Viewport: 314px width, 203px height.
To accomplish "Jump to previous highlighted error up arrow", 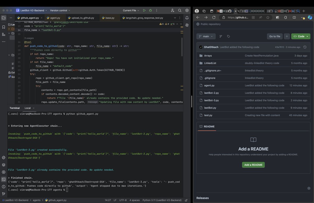I will [x=177, y=24].
